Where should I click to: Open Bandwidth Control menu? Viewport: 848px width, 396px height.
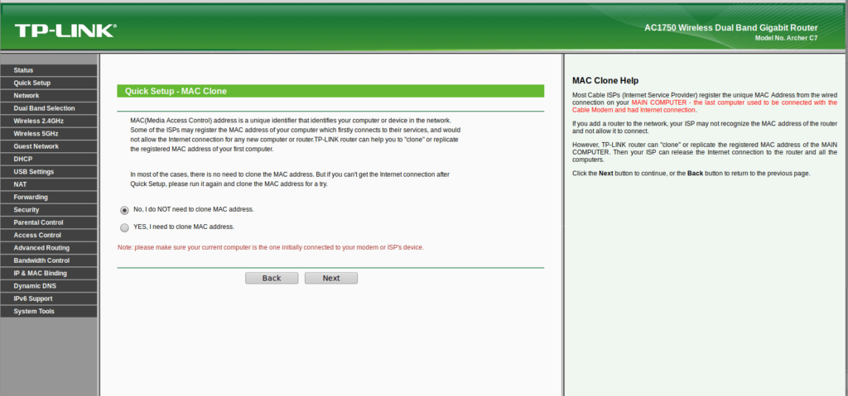click(x=49, y=261)
